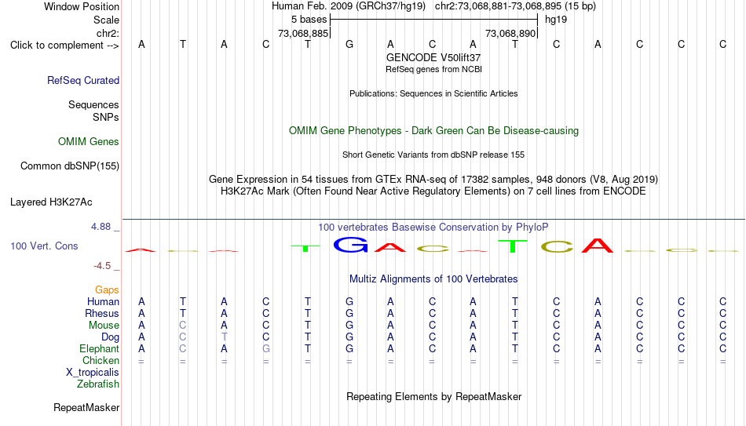Select the Dog species row label
Viewport: 746px width, 426px height.
pyautogui.click(x=111, y=337)
